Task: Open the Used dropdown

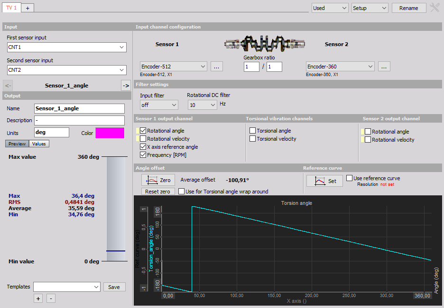Action: 330,8
